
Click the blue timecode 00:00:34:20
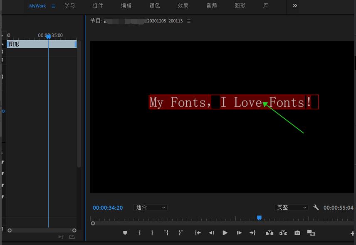[108, 208]
